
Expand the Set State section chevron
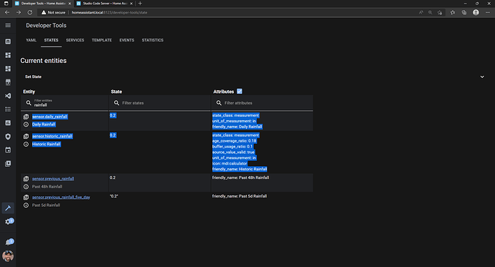482,77
